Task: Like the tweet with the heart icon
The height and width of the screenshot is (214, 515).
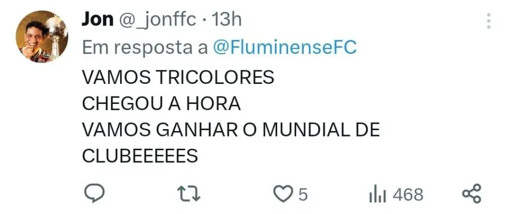Action: point(286,194)
